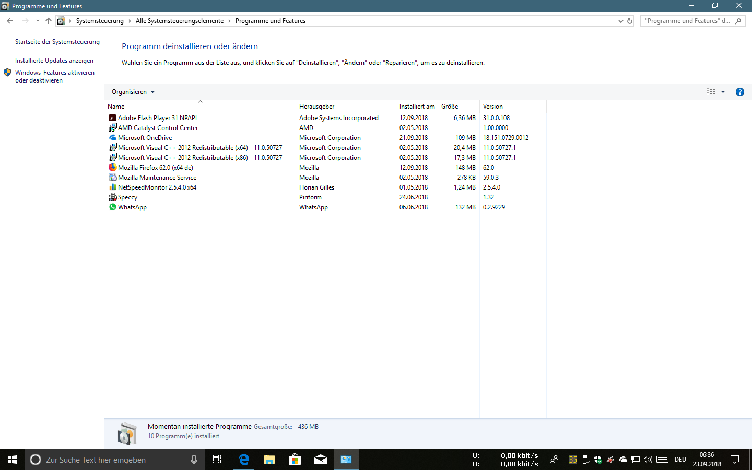Open the help question mark button
Viewport: 752px width, 470px height.
point(739,92)
